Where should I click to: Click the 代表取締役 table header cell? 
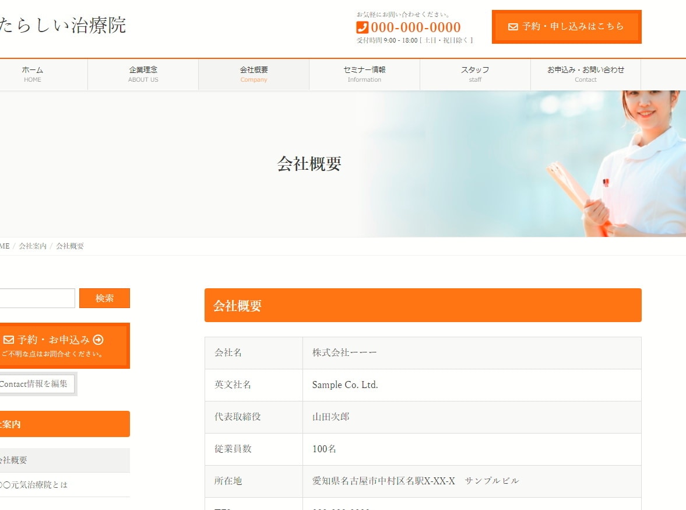254,417
